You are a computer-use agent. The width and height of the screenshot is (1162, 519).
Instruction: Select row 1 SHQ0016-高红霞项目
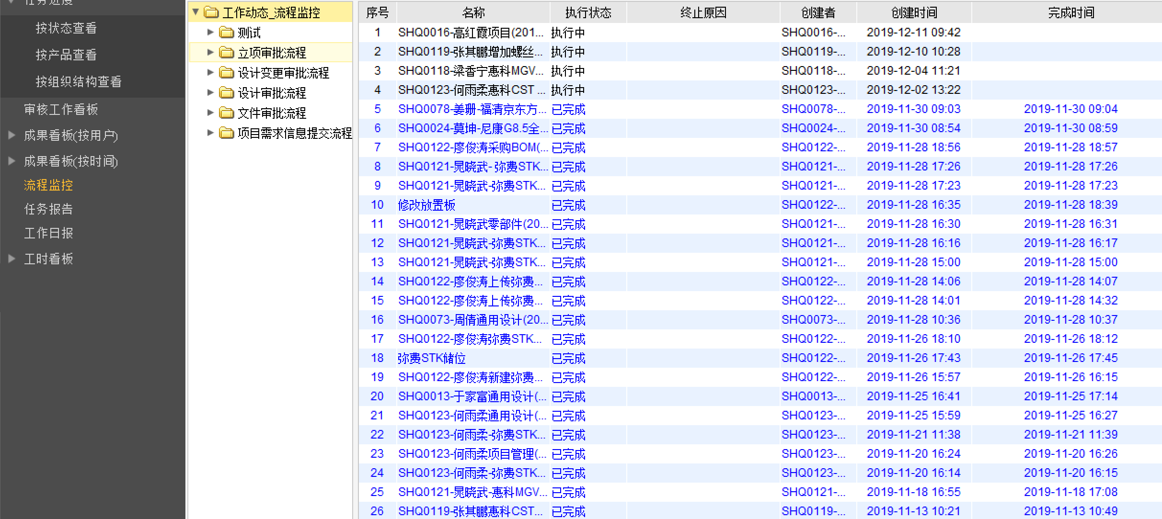point(471,33)
